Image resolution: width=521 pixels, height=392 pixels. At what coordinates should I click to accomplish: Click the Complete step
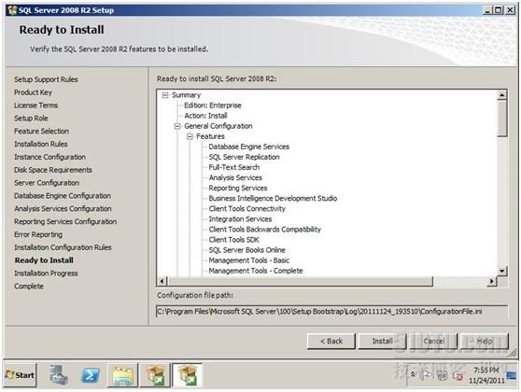point(29,287)
